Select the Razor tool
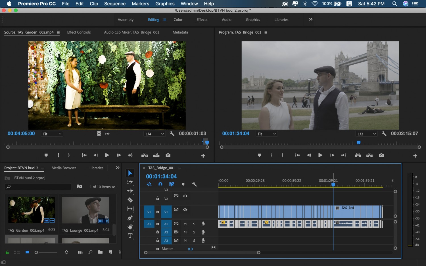This screenshot has width=426, height=266. 130,200
